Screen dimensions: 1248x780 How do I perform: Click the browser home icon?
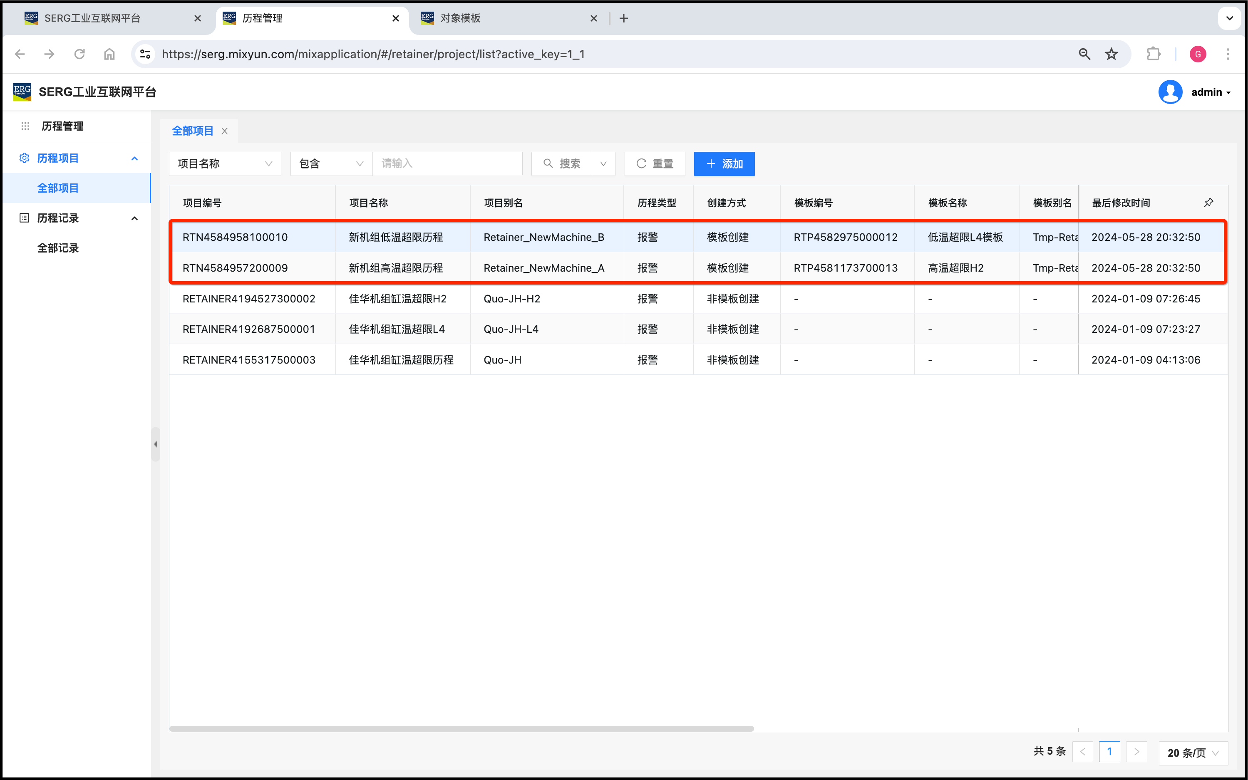[x=109, y=54]
